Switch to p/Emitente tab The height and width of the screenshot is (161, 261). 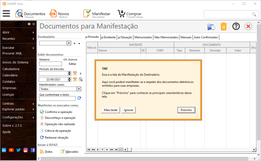[x=108, y=37]
